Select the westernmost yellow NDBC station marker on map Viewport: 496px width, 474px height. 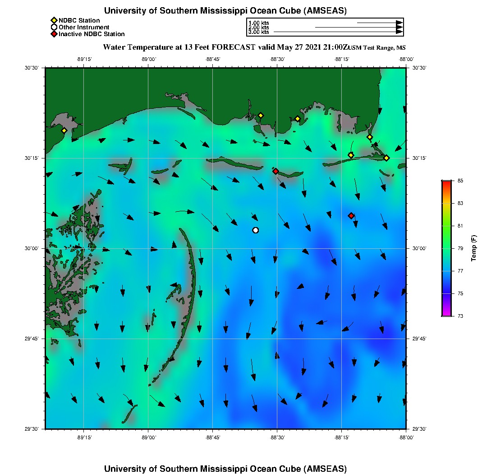point(64,130)
